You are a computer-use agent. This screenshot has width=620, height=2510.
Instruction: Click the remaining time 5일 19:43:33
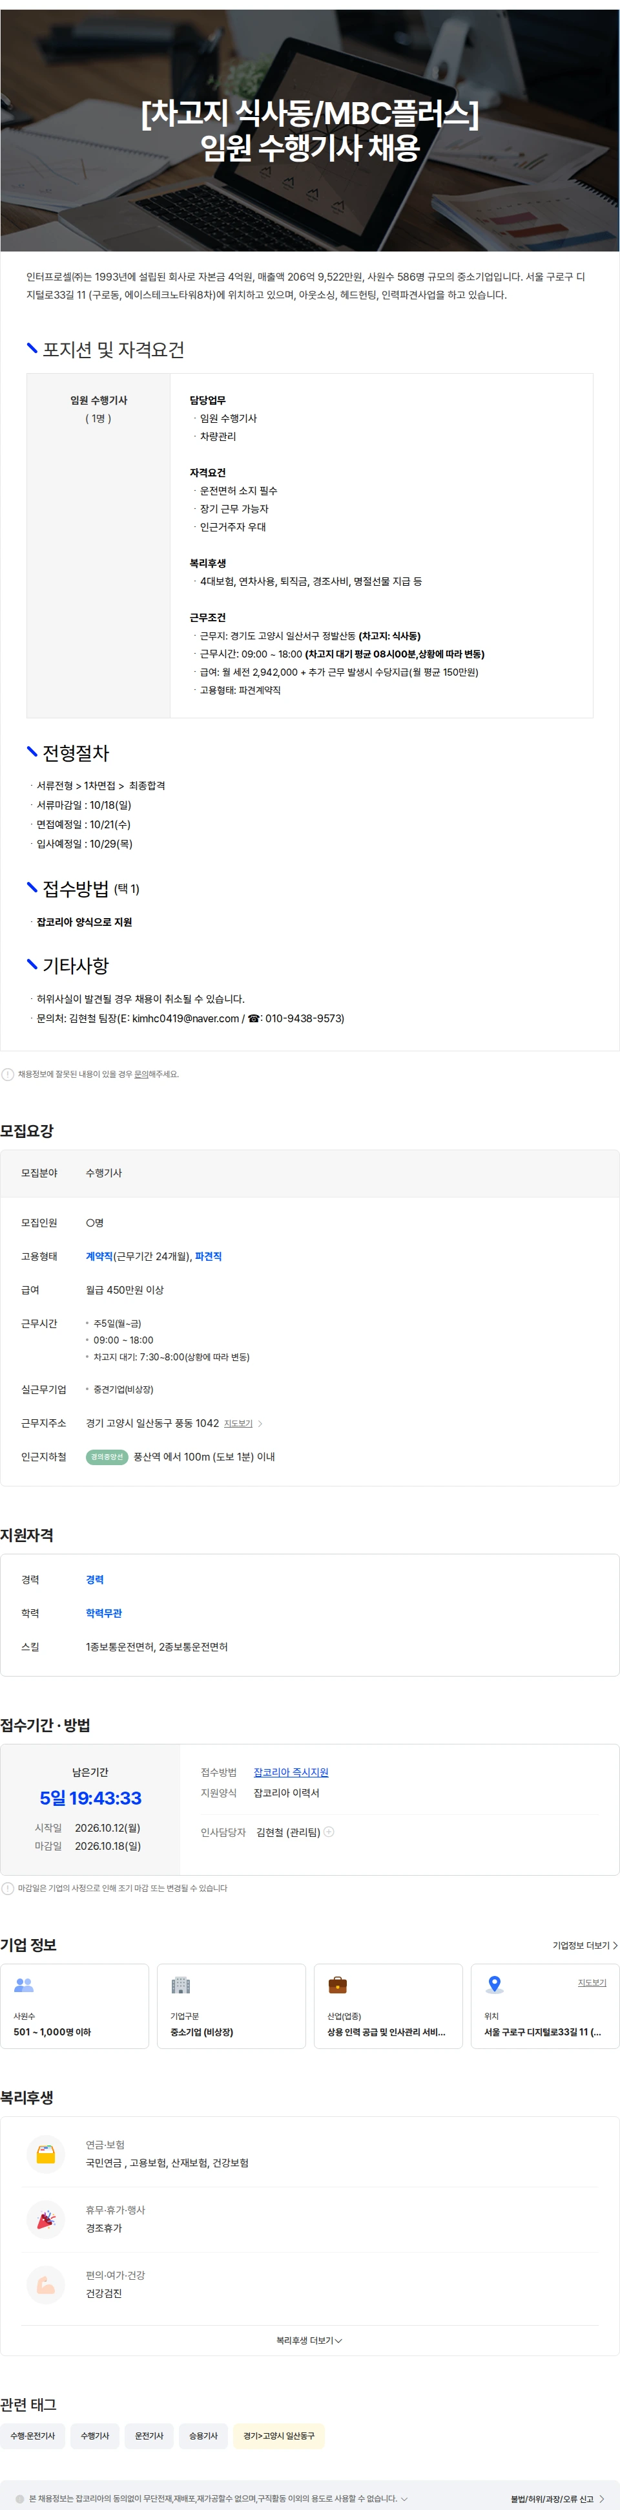[x=90, y=1799]
